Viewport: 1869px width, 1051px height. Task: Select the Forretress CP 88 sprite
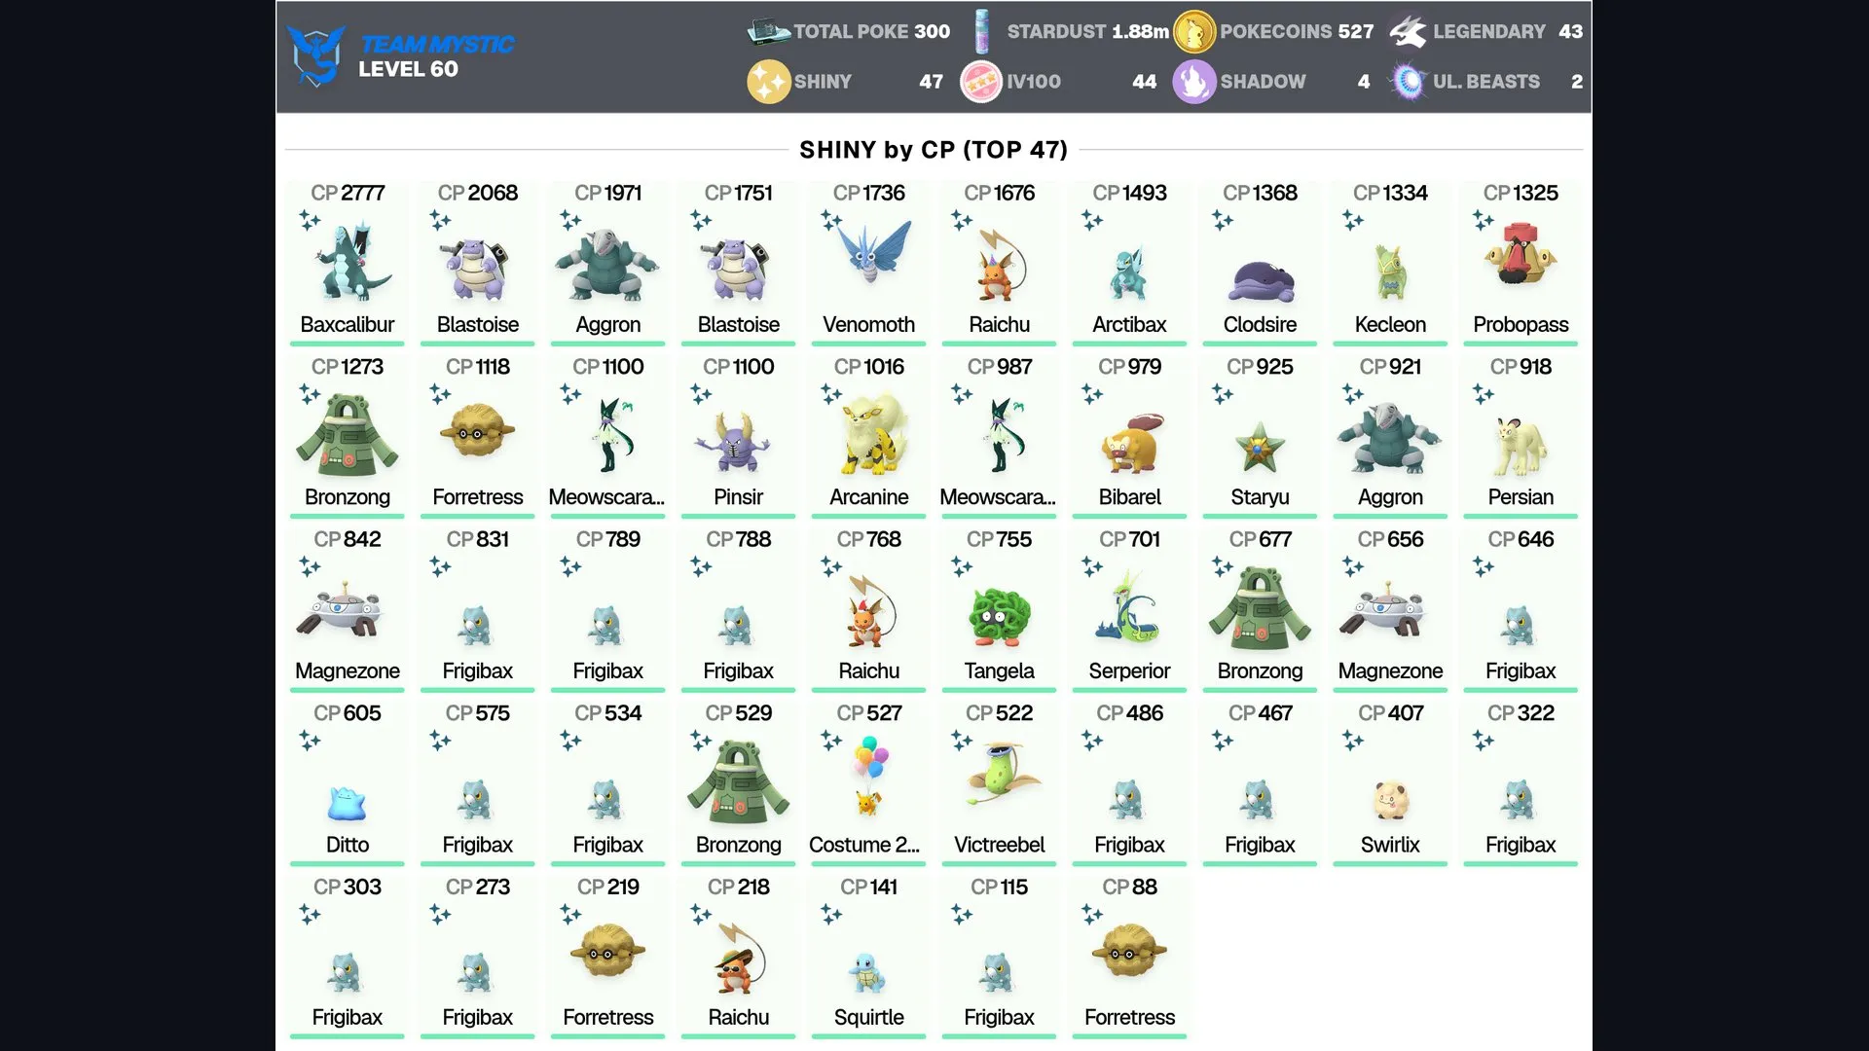[x=1129, y=953]
